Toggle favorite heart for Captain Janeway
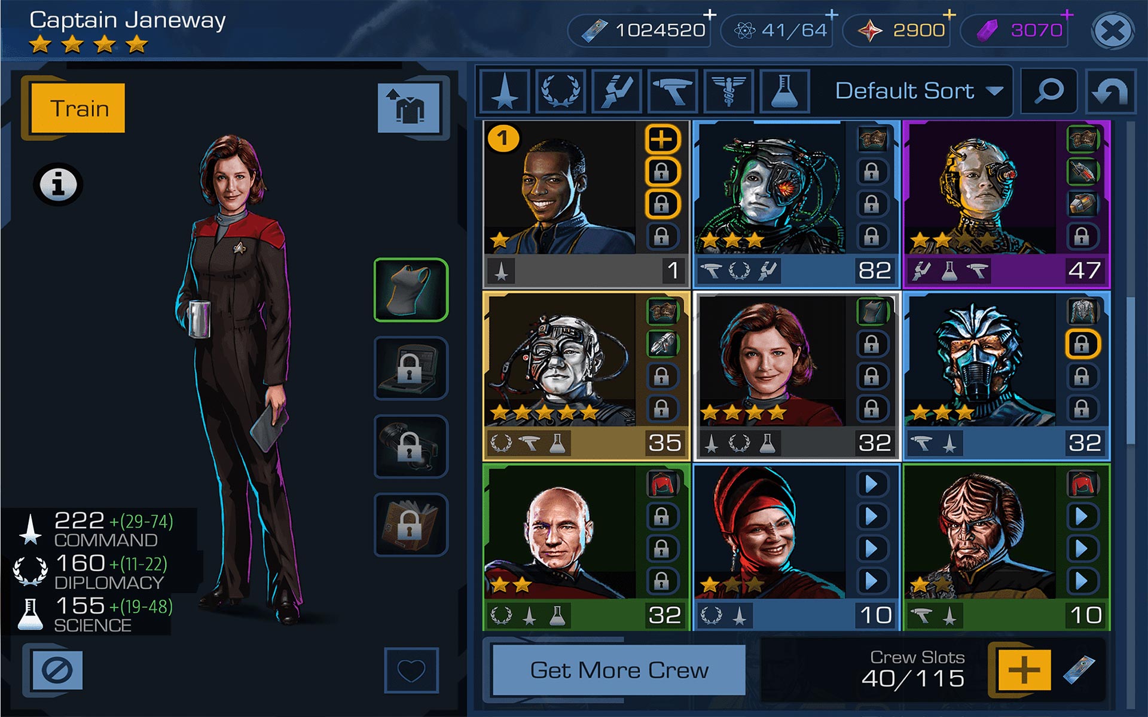This screenshot has height=717, width=1148. coord(411,670)
